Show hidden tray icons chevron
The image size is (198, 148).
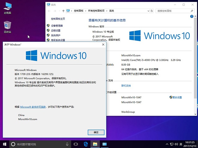167,144
